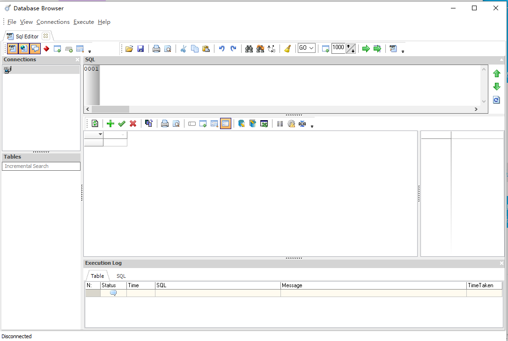Open Find with the binoculars icon
The height and width of the screenshot is (341, 508).
point(249,49)
